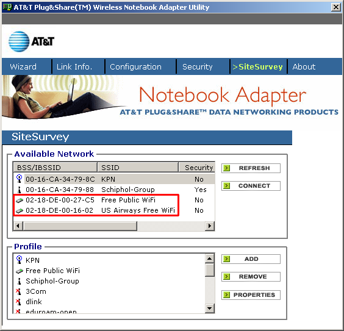Image resolution: width=344 pixels, height=331 pixels.
Task: Select the Schiphol-Group entry in Profile list
Action: pyautogui.click(x=52, y=281)
